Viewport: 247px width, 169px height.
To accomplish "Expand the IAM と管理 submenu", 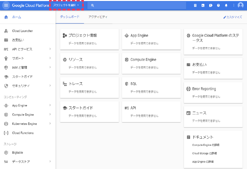I will (x=50, y=68).
